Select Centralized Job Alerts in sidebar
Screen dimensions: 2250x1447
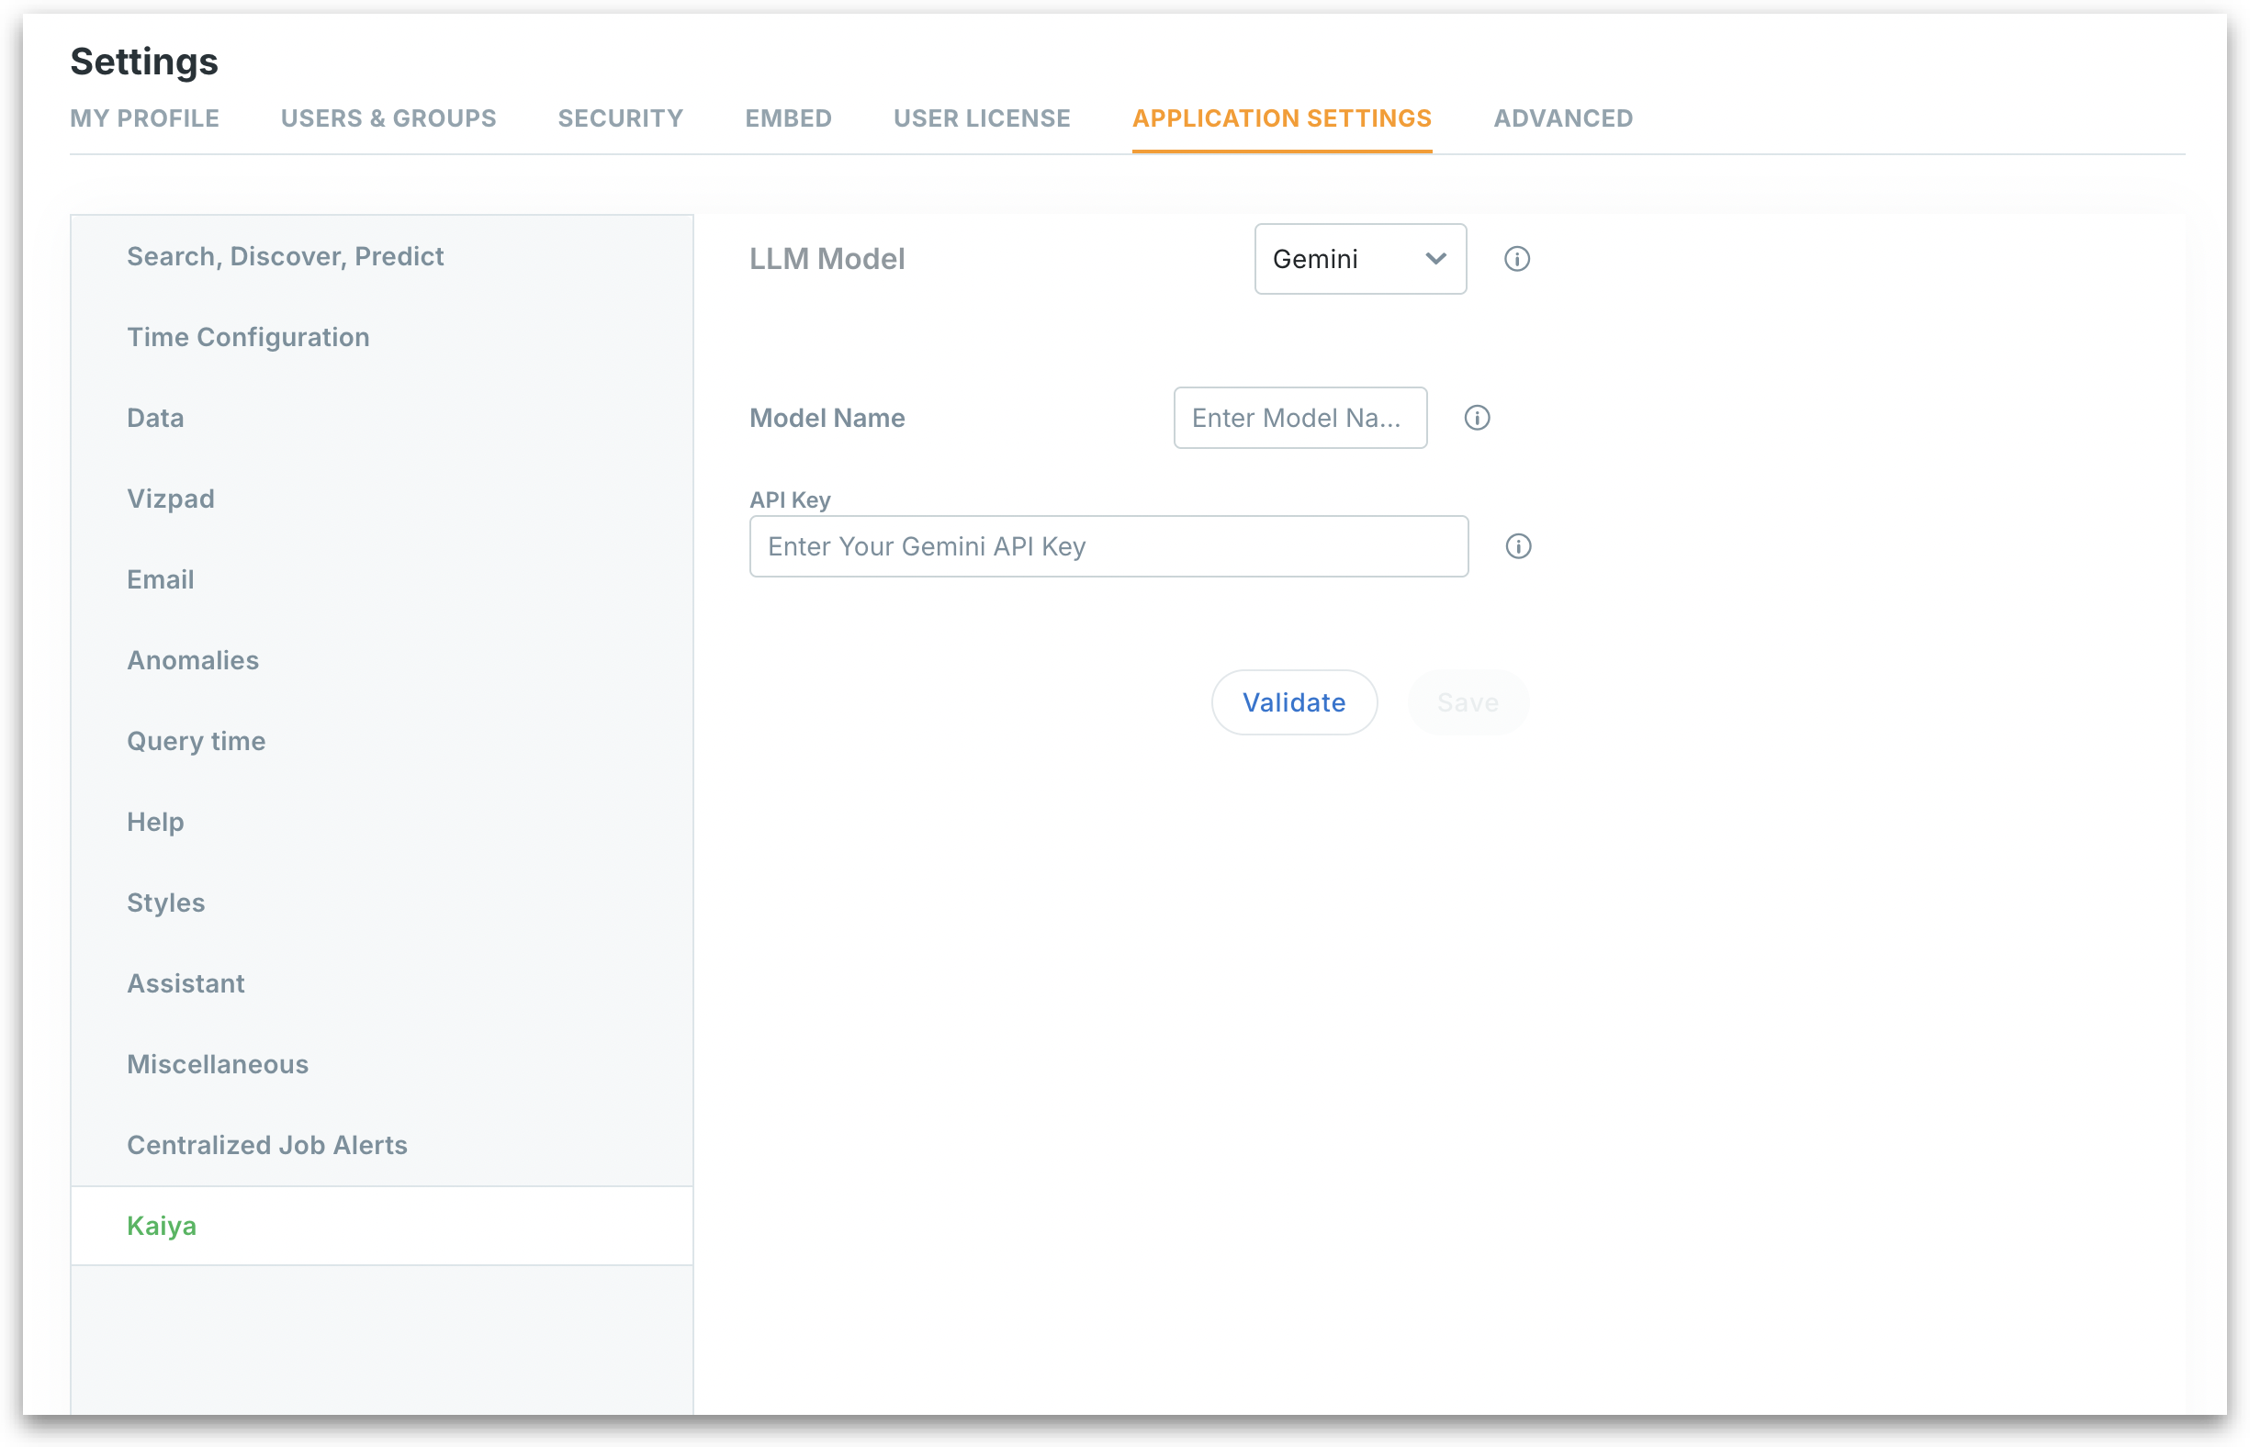(267, 1144)
